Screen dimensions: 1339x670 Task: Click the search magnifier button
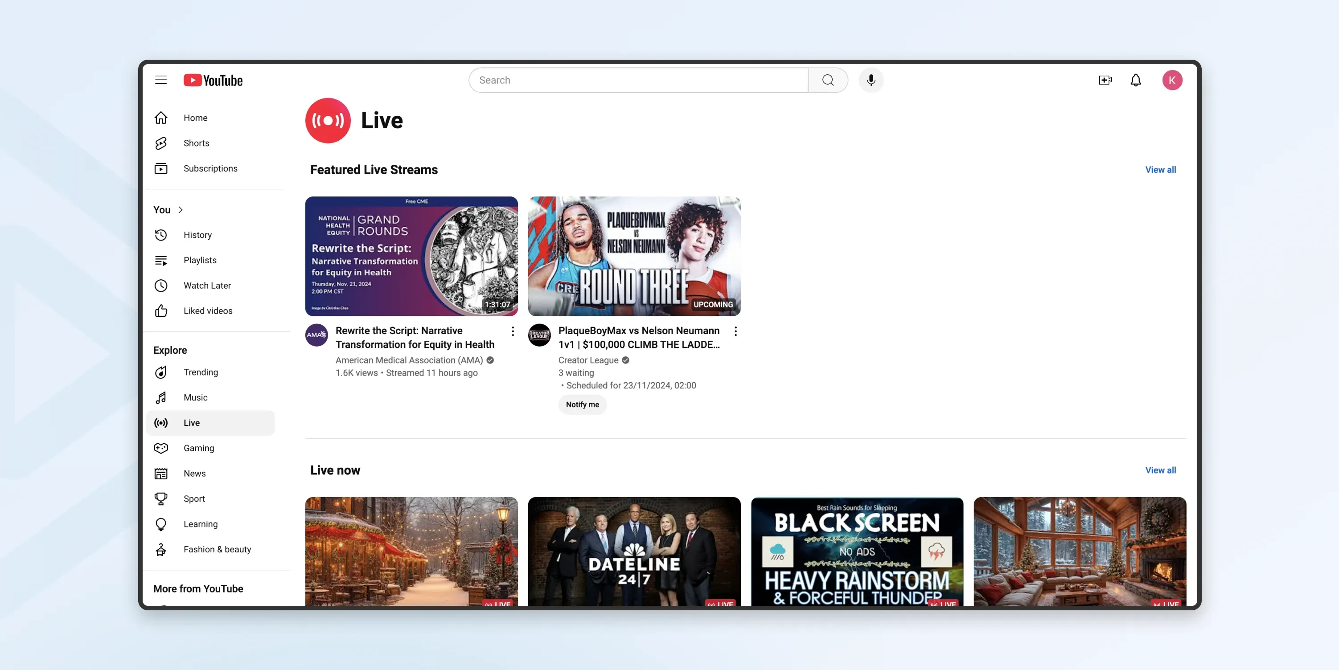pyautogui.click(x=828, y=80)
